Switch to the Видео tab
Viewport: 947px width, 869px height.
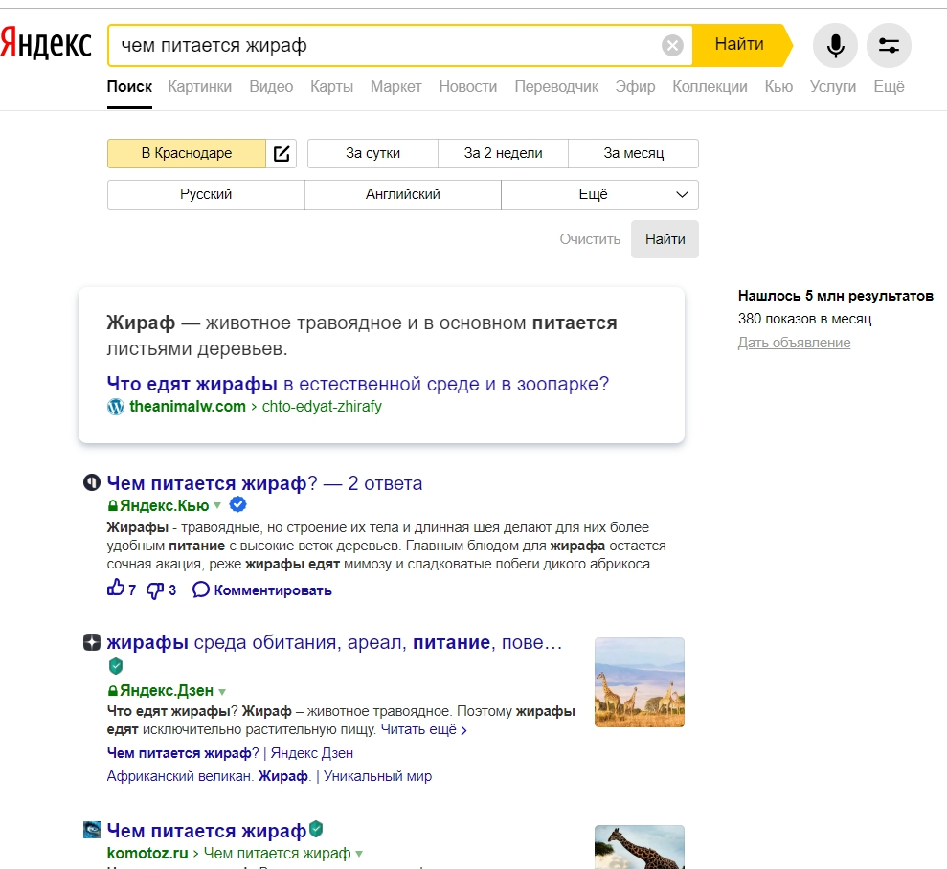tap(271, 87)
